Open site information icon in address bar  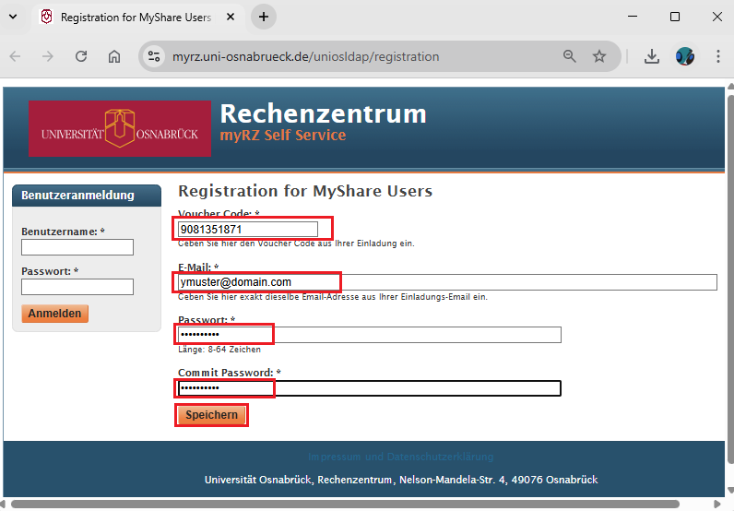point(154,56)
